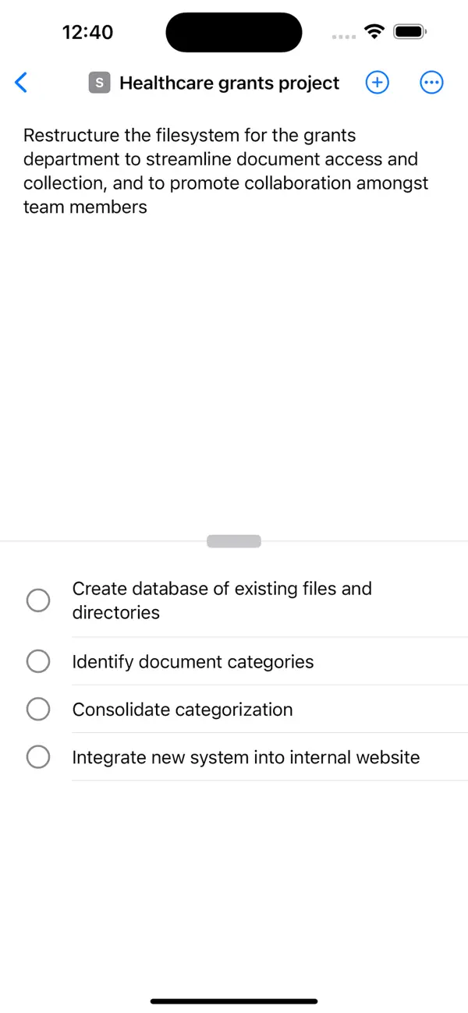Open the 'Identify document categories' task row
This screenshot has width=468, height=1013.
(x=193, y=661)
